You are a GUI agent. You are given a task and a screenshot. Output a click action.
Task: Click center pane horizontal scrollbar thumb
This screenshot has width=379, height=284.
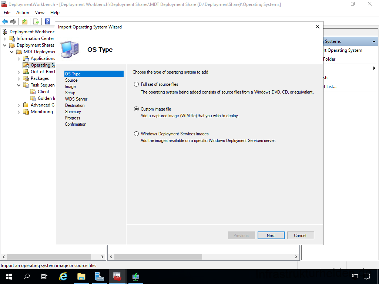pyautogui.click(x=158, y=257)
